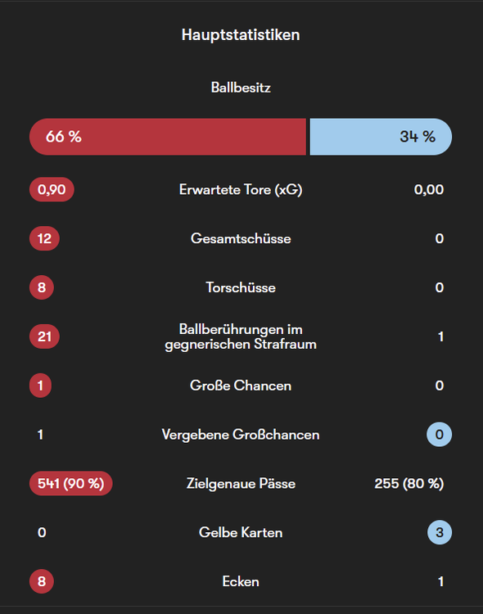Click the Ballbesitz label

(241, 88)
